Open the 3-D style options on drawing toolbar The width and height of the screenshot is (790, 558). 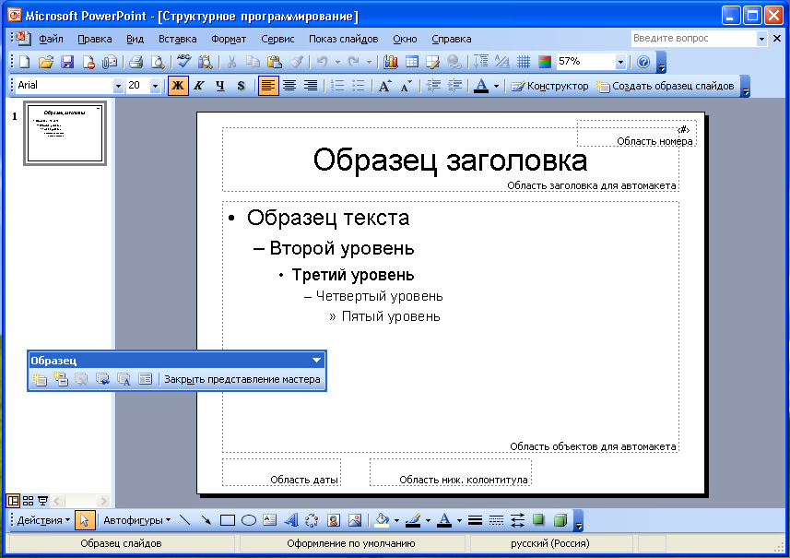click(560, 520)
